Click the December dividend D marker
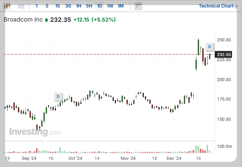This screenshot has width=242, height=167. coord(210,47)
